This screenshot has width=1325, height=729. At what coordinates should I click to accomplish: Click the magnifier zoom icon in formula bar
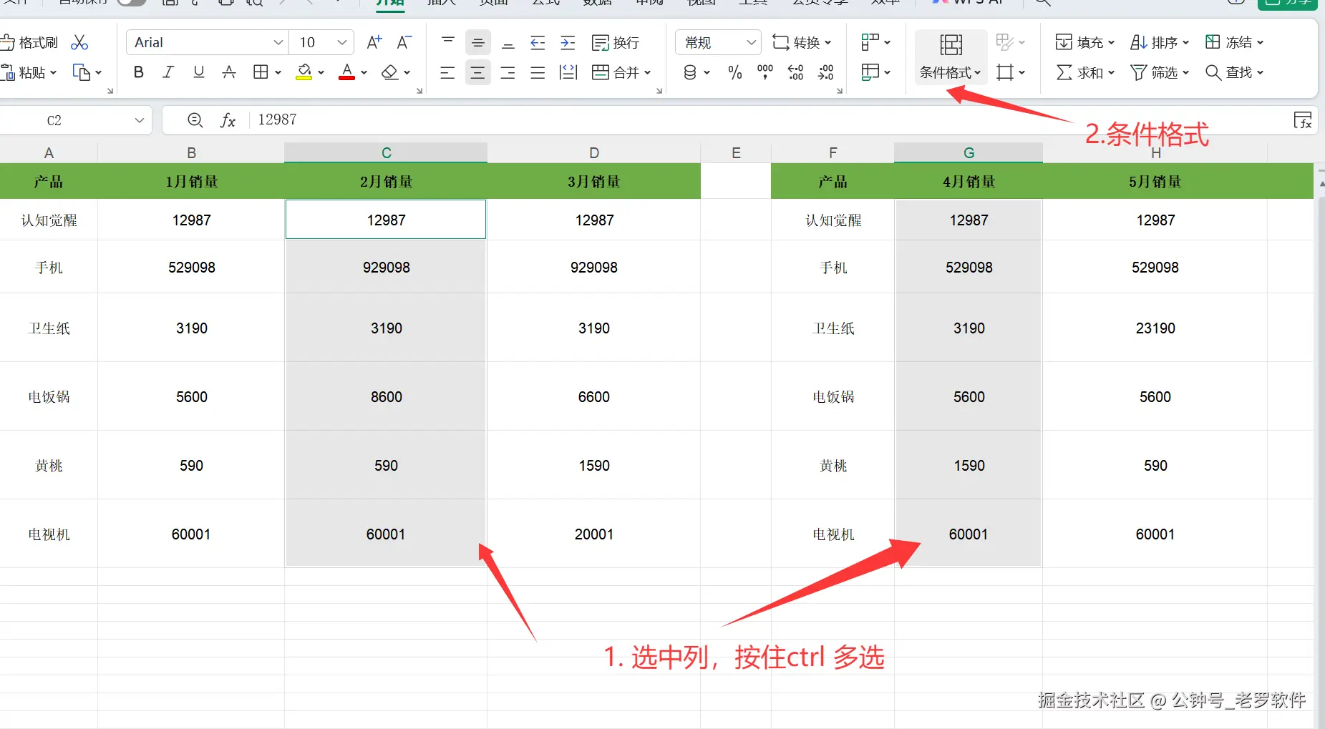pyautogui.click(x=195, y=120)
